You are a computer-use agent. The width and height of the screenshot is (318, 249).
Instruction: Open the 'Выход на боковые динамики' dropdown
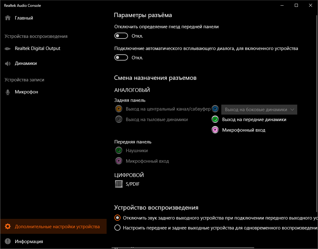(x=259, y=110)
